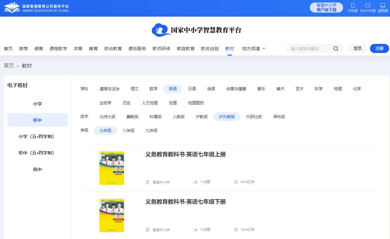Choose the 体育与健康 subject filter
The height and width of the screenshot is (239, 390).
pos(236,89)
